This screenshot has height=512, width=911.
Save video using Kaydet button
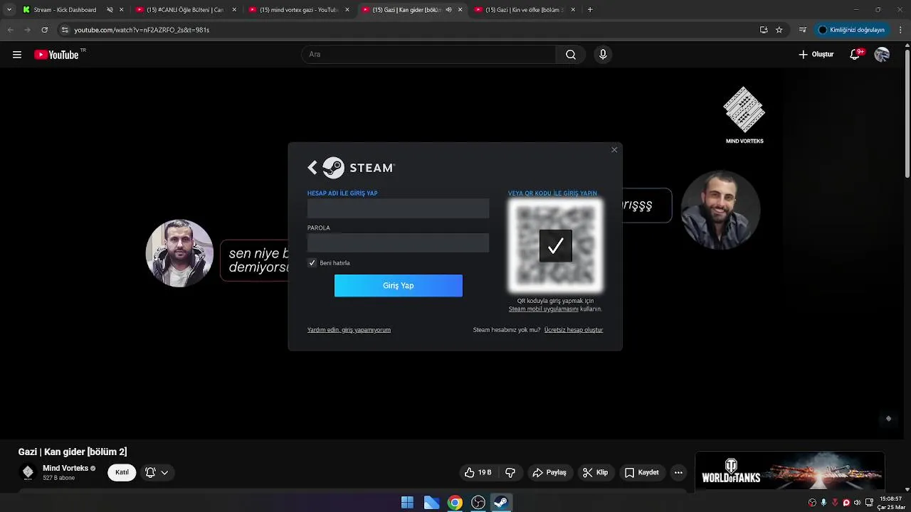(x=642, y=472)
